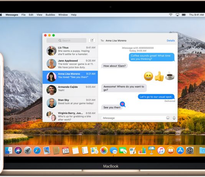Open the Contacts book in Dock
This screenshot has height=177, width=205.
[x=56, y=151]
